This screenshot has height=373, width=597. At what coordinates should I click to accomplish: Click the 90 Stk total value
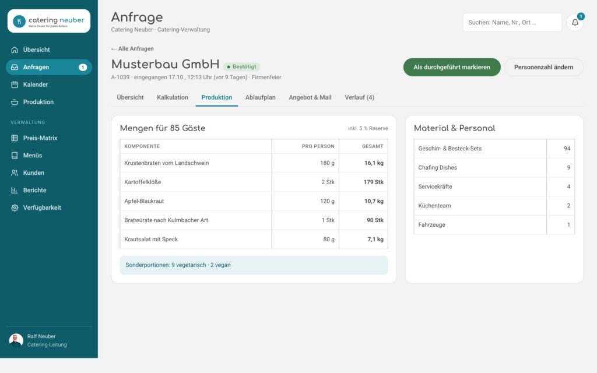tap(375, 220)
